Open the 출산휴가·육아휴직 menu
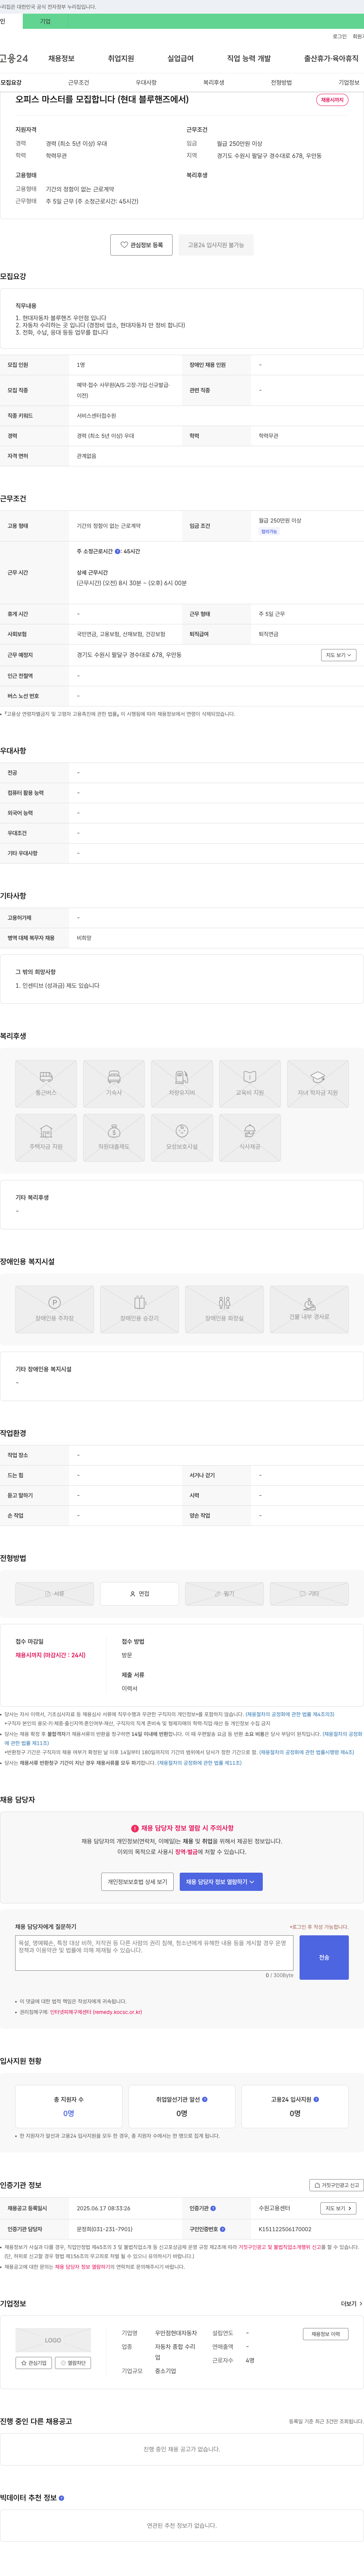 click(x=331, y=59)
